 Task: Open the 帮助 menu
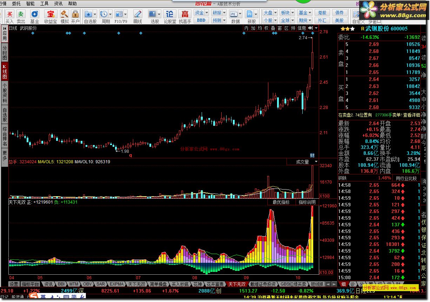(72, 4)
